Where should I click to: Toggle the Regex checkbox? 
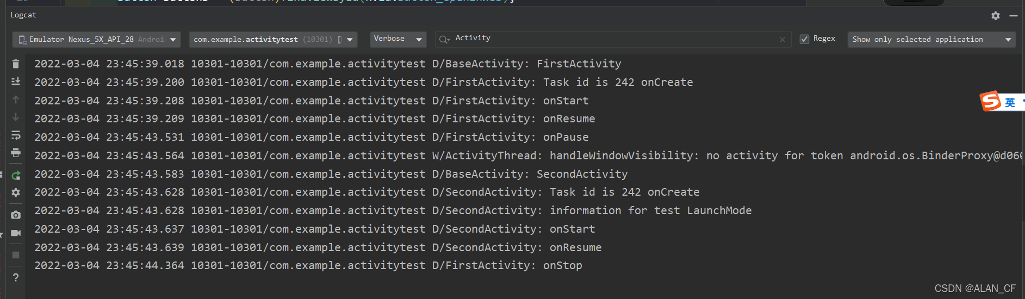(x=804, y=39)
